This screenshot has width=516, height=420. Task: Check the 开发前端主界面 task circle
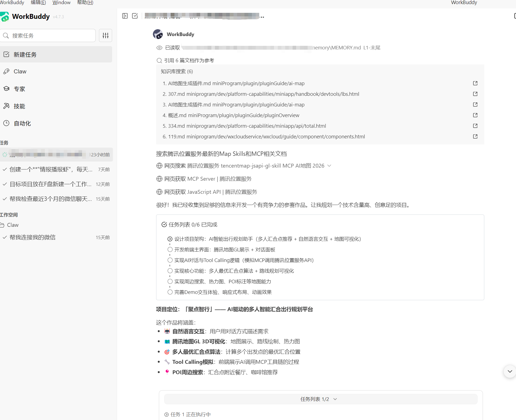pyautogui.click(x=170, y=249)
